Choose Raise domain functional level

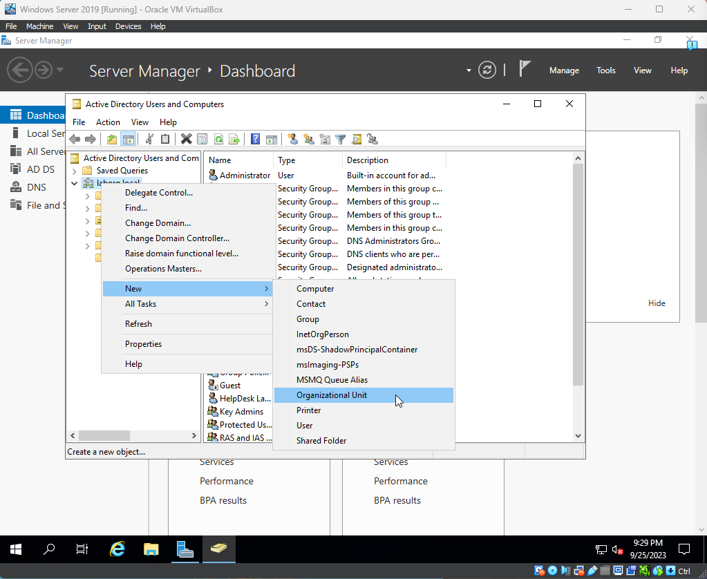tap(187, 254)
